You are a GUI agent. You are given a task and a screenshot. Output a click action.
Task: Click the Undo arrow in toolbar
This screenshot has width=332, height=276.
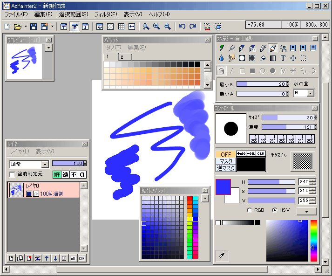182,27
